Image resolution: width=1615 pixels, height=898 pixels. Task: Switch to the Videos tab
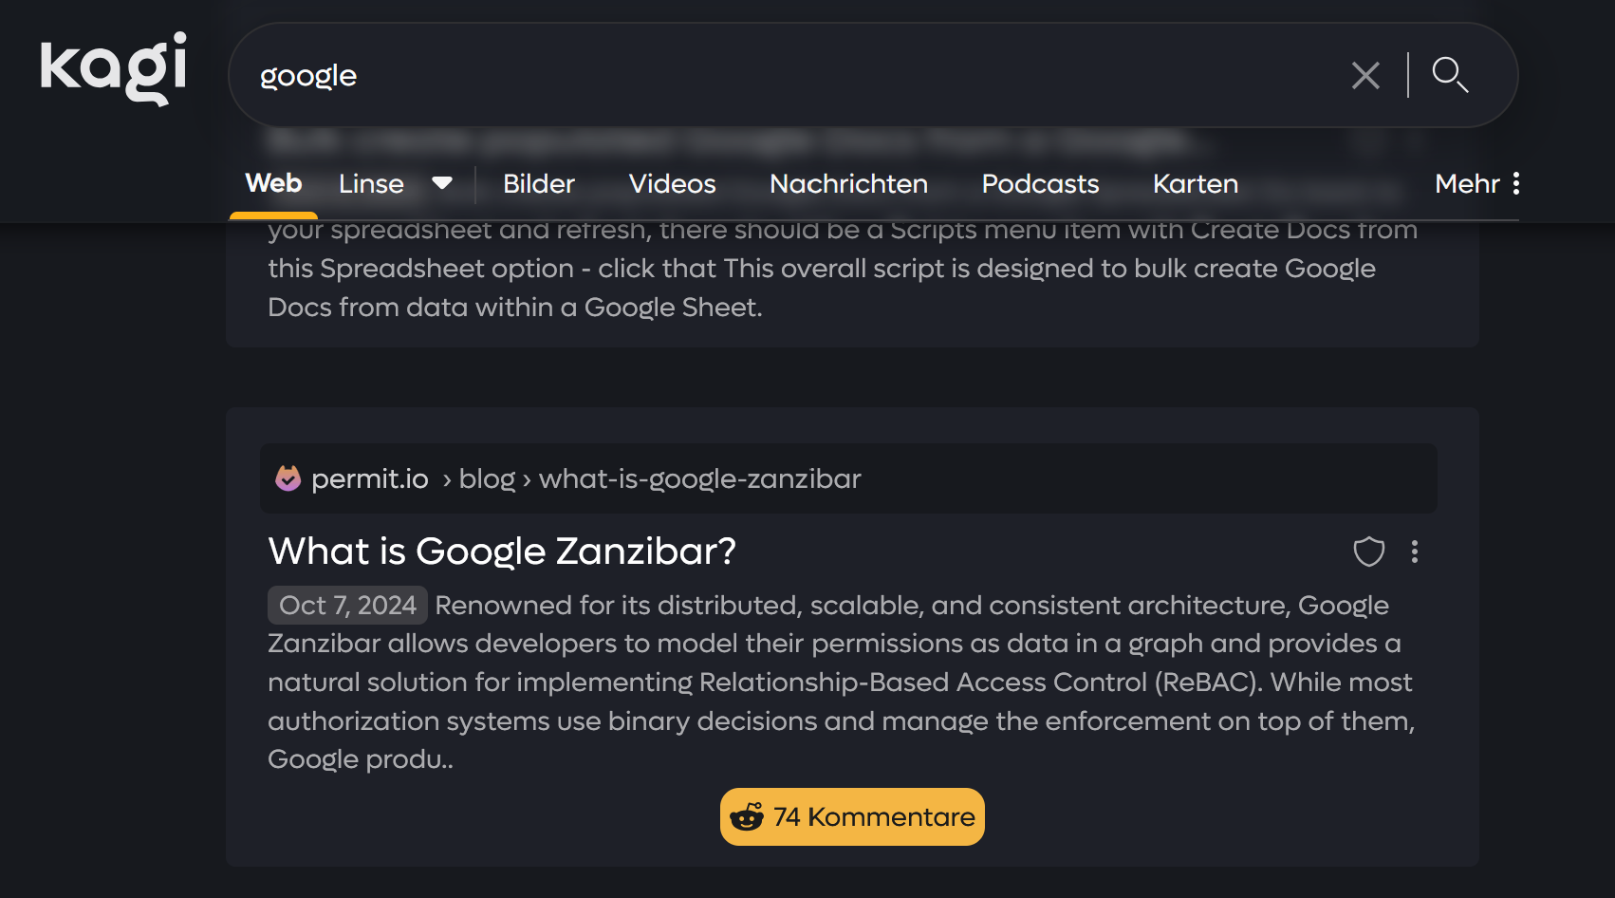(x=672, y=183)
